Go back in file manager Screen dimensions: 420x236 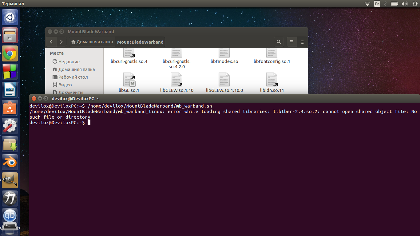[51, 42]
